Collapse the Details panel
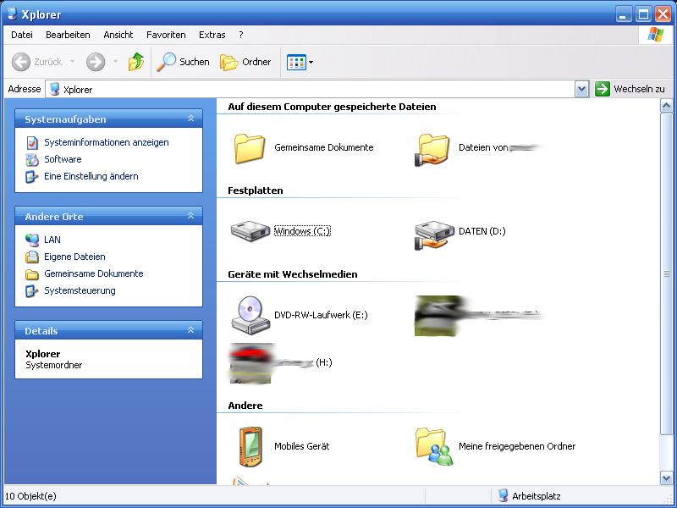This screenshot has height=508, width=677. (x=190, y=330)
